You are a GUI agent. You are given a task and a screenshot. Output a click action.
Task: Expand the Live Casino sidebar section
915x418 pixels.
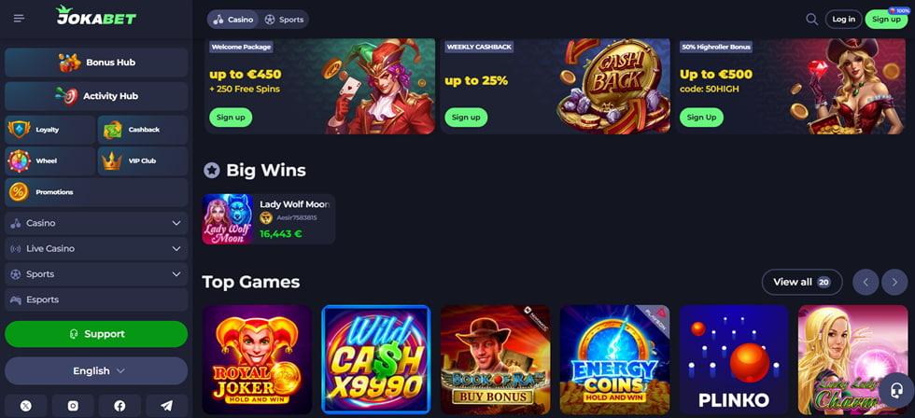[96, 249]
